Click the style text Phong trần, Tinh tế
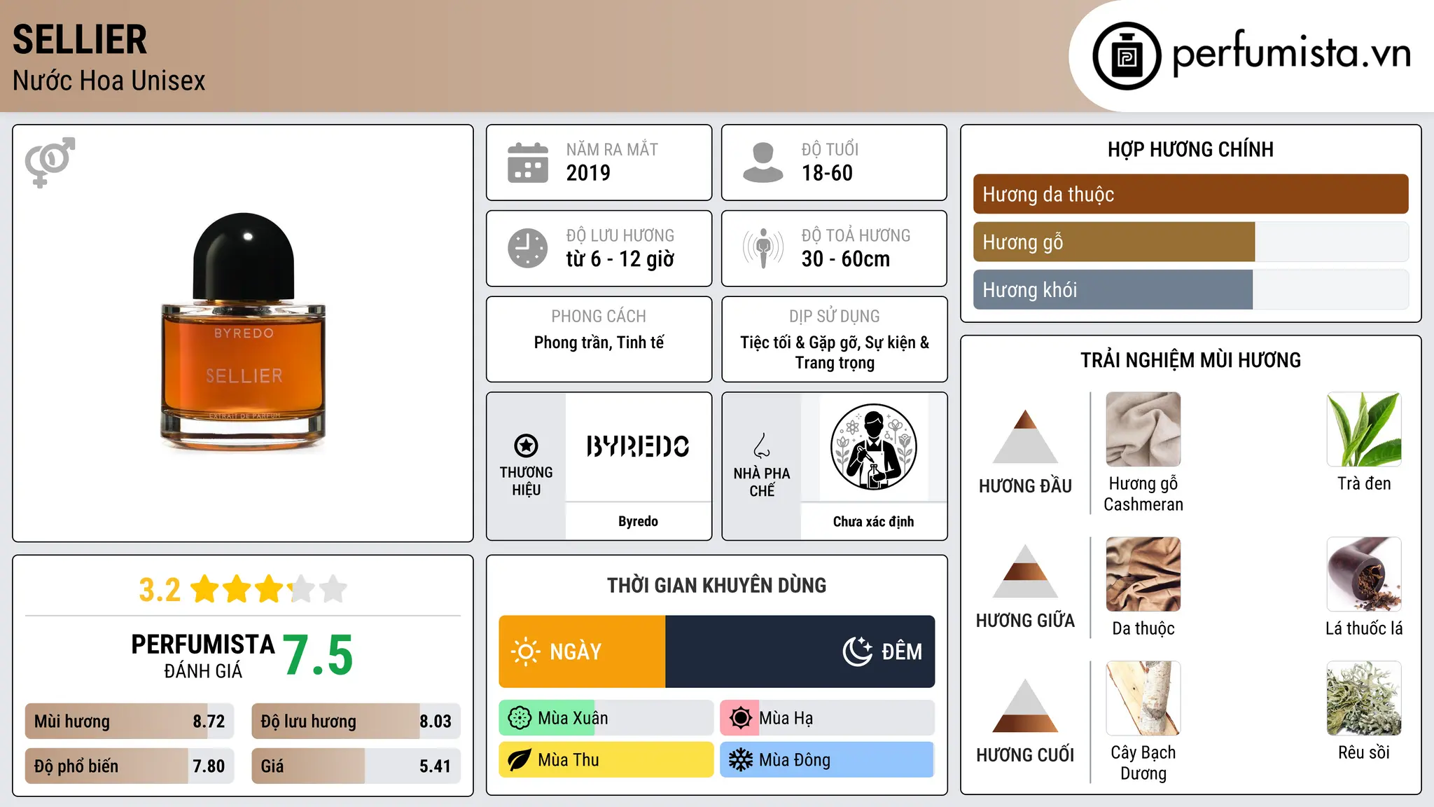The image size is (1434, 807). tap(599, 343)
